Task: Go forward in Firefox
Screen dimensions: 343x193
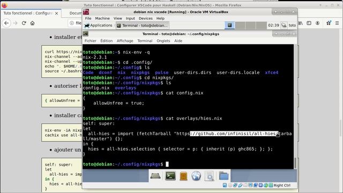Action: (15, 23)
